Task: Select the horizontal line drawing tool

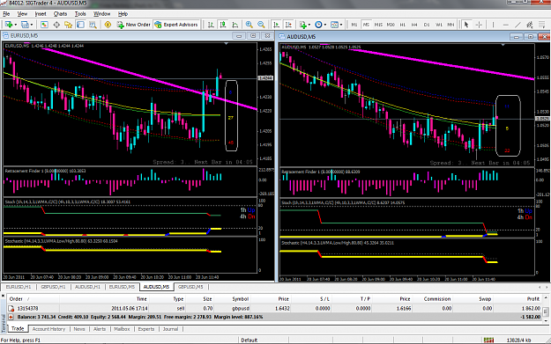Action: click(506, 25)
